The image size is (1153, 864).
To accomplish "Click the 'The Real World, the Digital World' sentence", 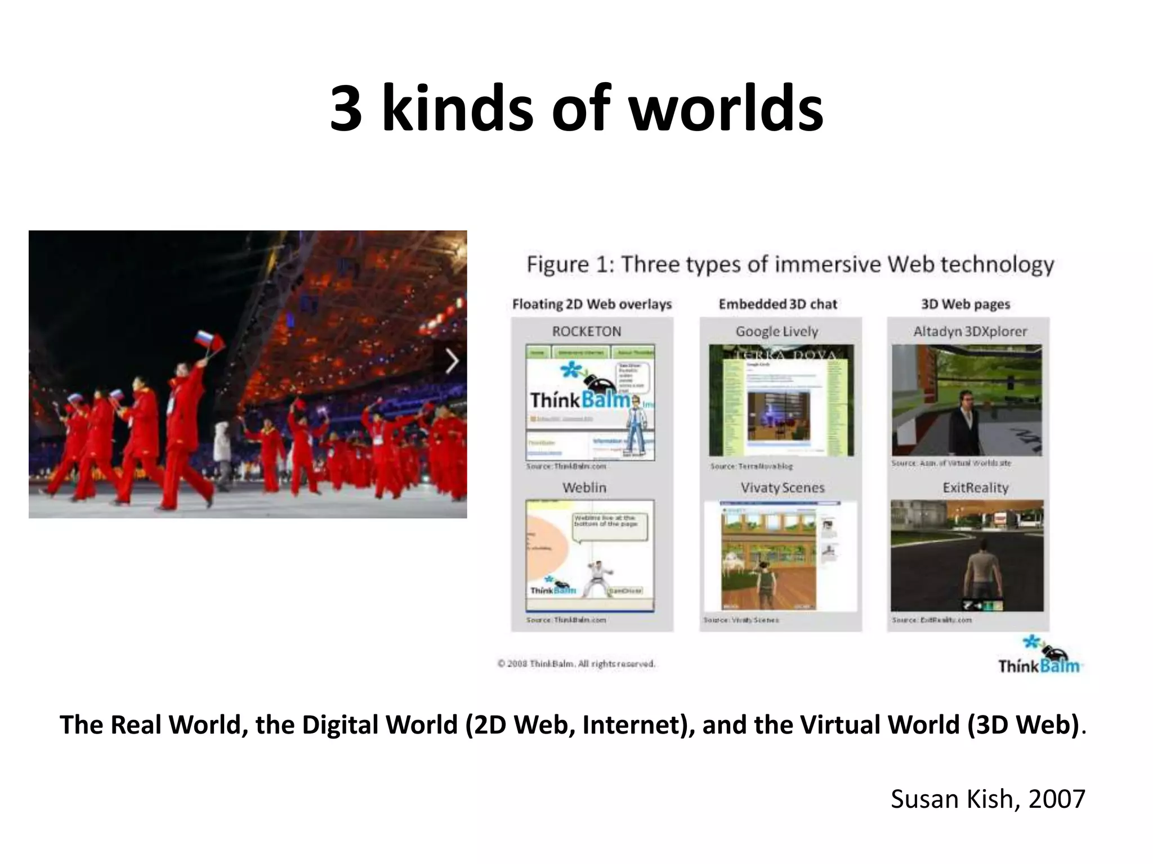I will [573, 724].
